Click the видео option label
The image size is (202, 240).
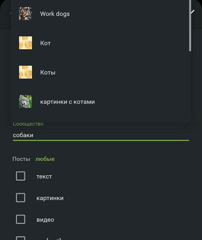tap(45, 220)
